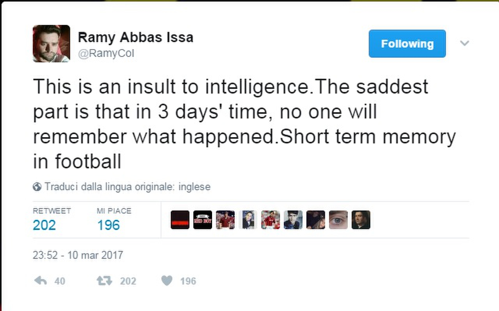The image size is (499, 311).
Task: Click the globe icon beside the translate text
Action: (37, 187)
